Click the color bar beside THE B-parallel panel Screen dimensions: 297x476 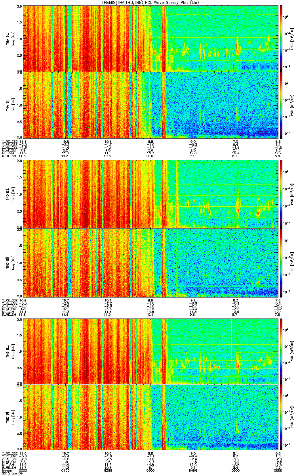point(281,417)
